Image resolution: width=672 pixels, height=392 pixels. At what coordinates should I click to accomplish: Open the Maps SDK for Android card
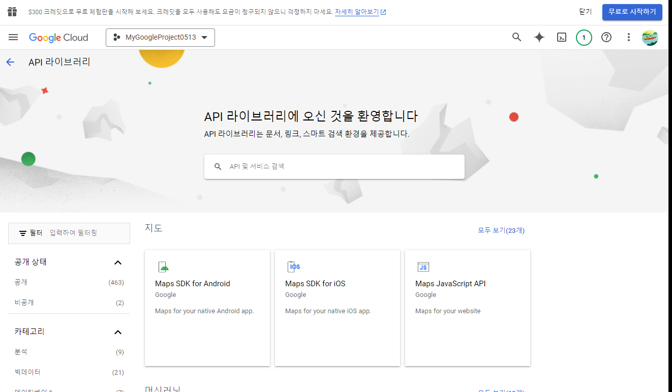click(x=207, y=308)
